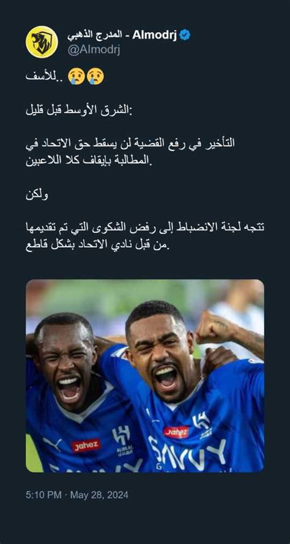Viewport: 290px width, 544px height.
Task: Click the paragraph starting with التأخير في رفع القضية
Action: coord(130,151)
